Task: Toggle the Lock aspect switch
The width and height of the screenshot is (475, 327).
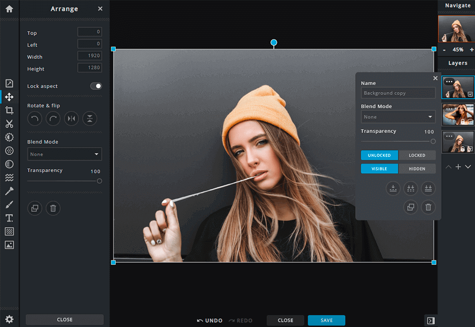Action: [x=96, y=86]
